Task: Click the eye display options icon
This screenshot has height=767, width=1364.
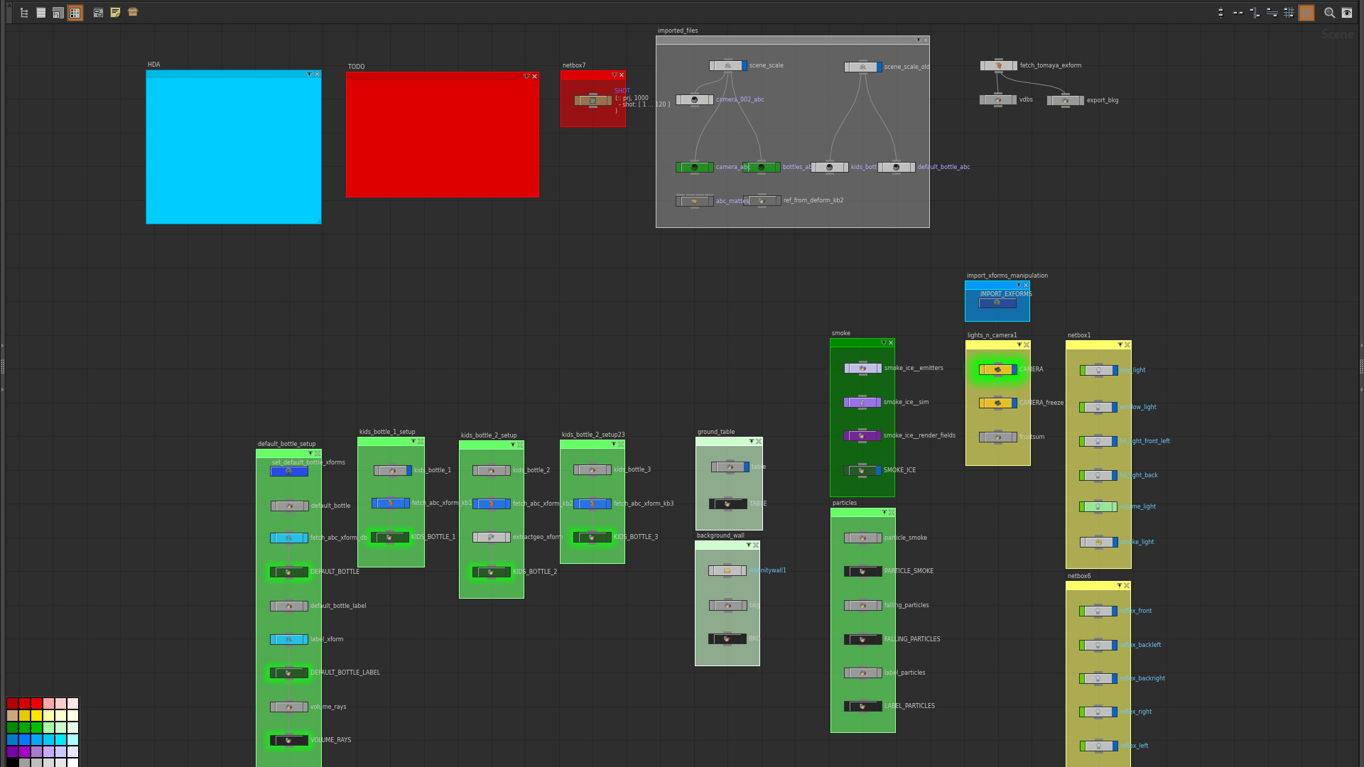Action: click(x=1346, y=13)
